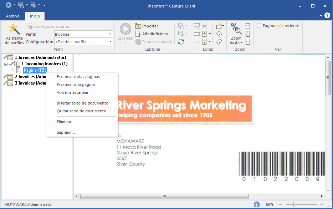Image resolution: width=333 pixels, height=209 pixels.
Task: Click the large Escanear play button
Action: pos(125,29)
